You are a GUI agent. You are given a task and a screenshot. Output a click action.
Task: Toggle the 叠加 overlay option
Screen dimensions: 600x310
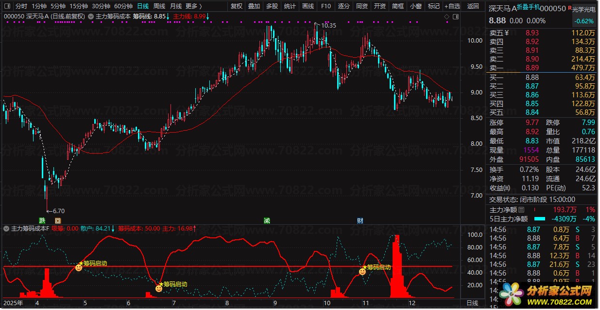pyautogui.click(x=254, y=6)
